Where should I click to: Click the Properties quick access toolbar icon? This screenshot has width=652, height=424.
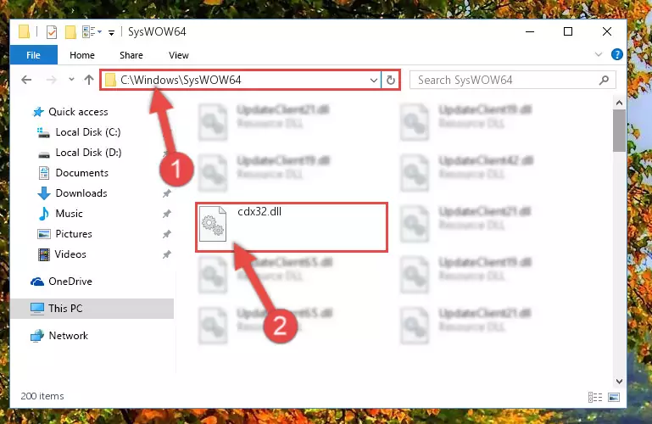[x=52, y=32]
